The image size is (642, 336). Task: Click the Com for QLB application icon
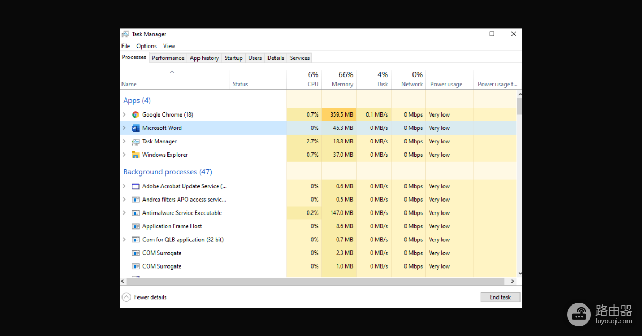pos(135,240)
